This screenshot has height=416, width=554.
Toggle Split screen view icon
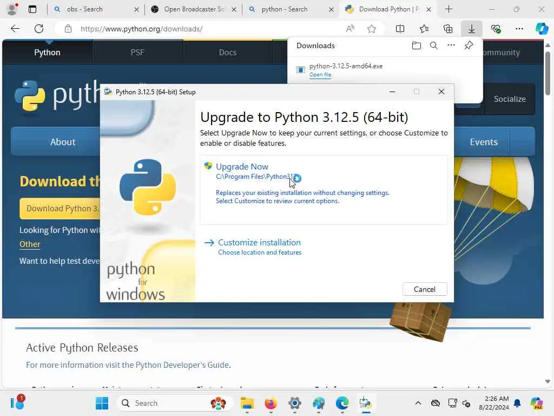point(400,29)
